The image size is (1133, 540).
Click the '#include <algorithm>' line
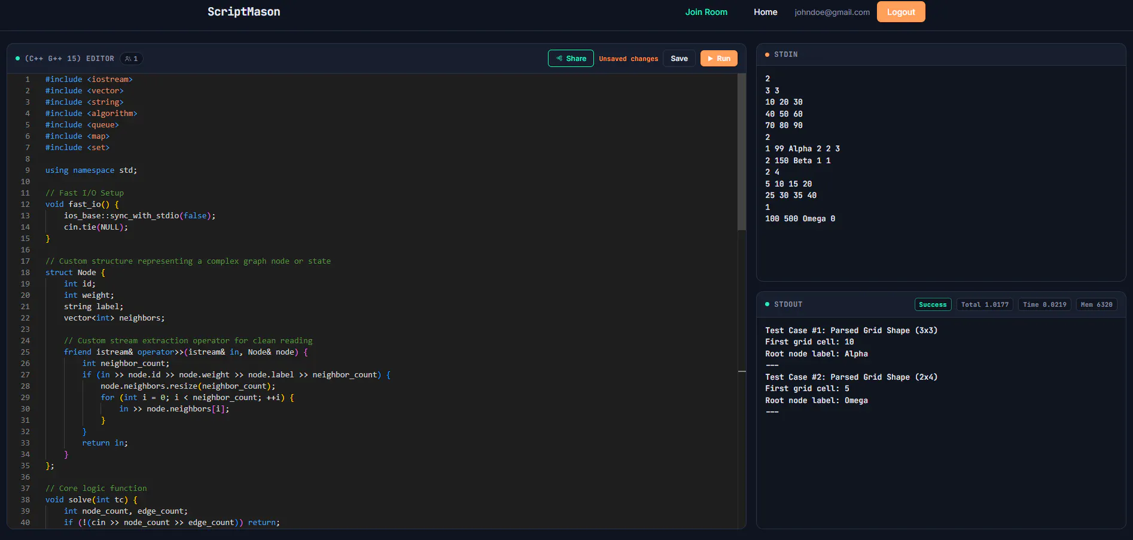pyautogui.click(x=92, y=114)
